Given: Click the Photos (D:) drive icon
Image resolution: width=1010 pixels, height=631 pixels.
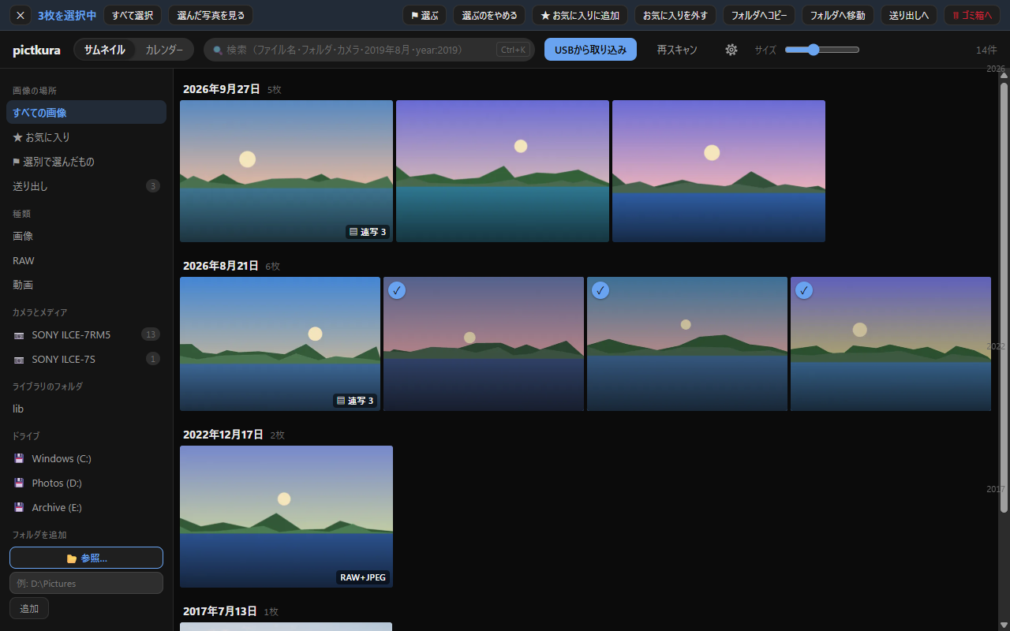Looking at the screenshot, I should (19, 484).
